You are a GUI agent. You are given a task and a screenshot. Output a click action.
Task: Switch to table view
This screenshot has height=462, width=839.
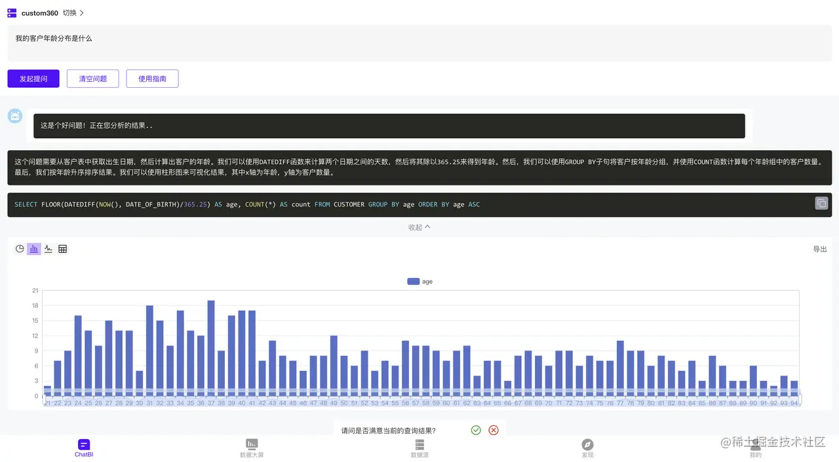(x=63, y=249)
